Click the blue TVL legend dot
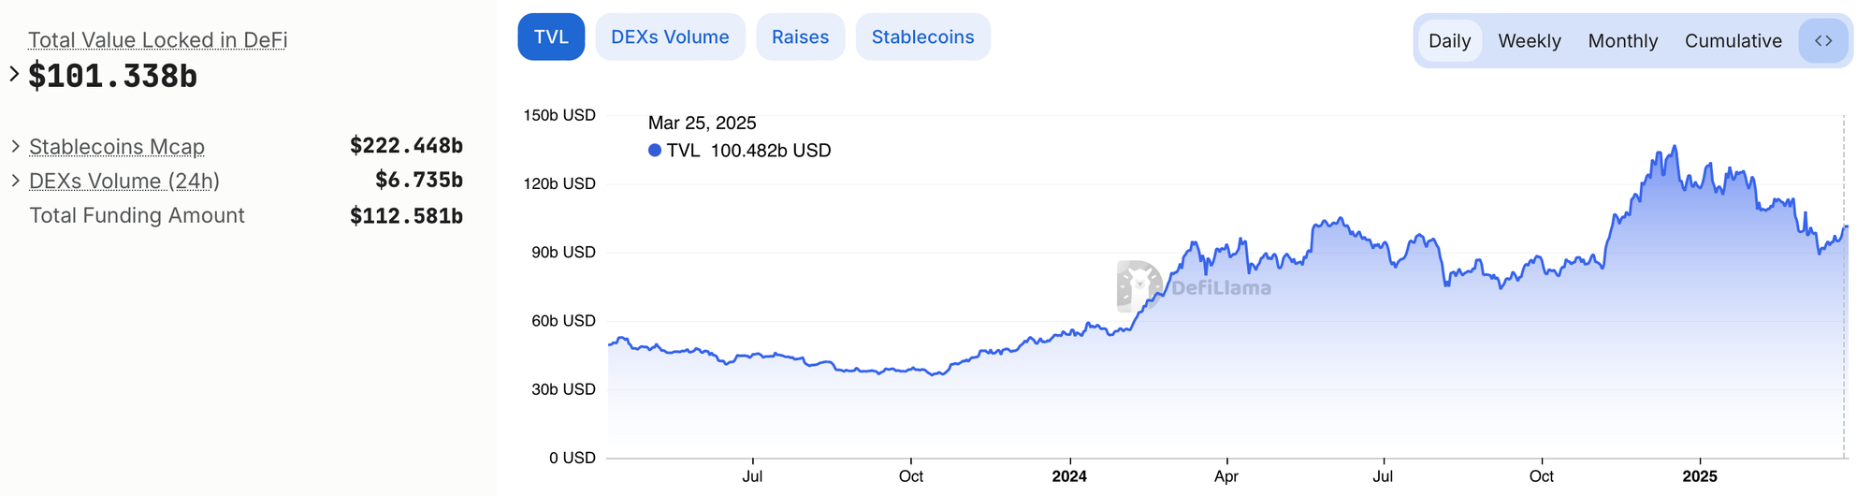The width and height of the screenshot is (1871, 496). (655, 151)
